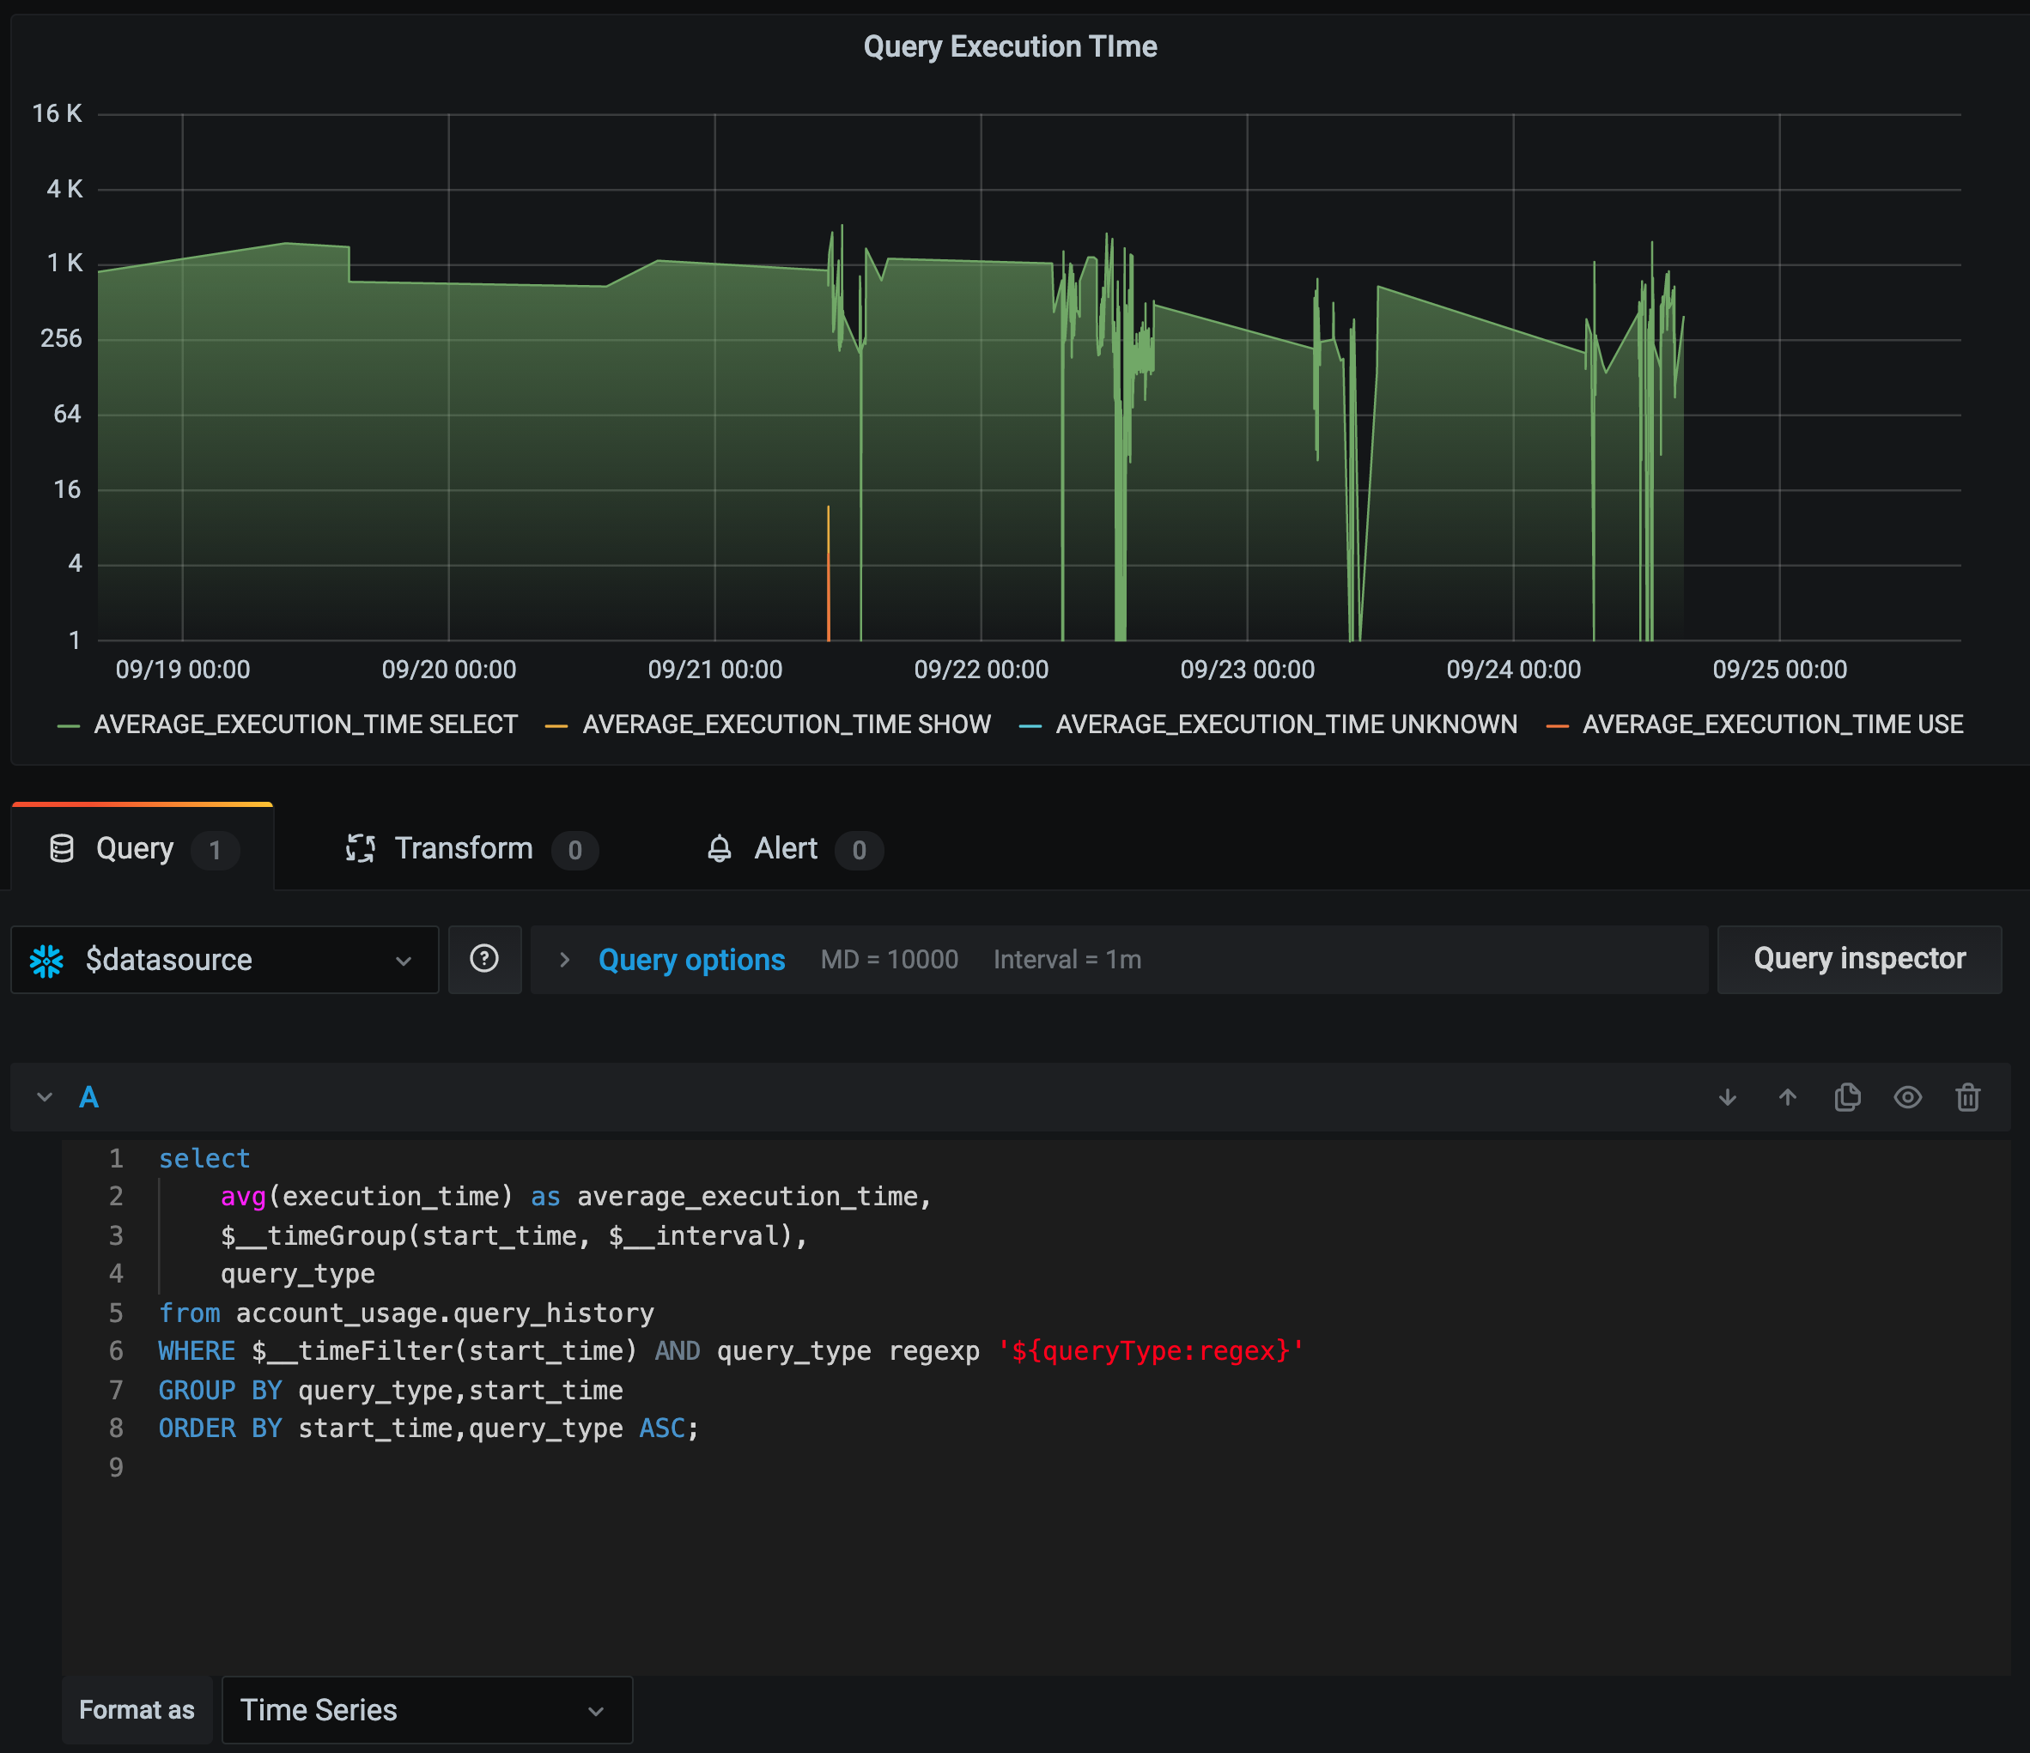Open the Query inspector
This screenshot has height=1753, width=2030.
point(1859,959)
